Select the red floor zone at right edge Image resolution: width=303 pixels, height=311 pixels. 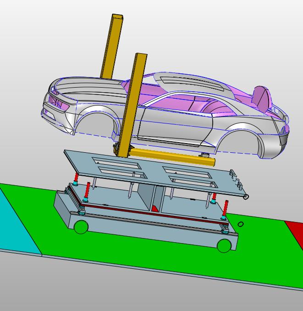(x=296, y=234)
